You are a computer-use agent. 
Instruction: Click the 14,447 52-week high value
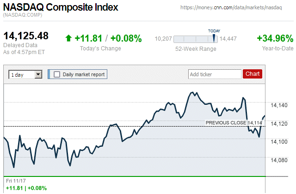229,39
